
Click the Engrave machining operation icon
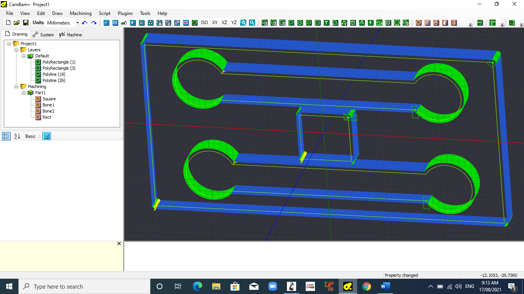coord(436,23)
